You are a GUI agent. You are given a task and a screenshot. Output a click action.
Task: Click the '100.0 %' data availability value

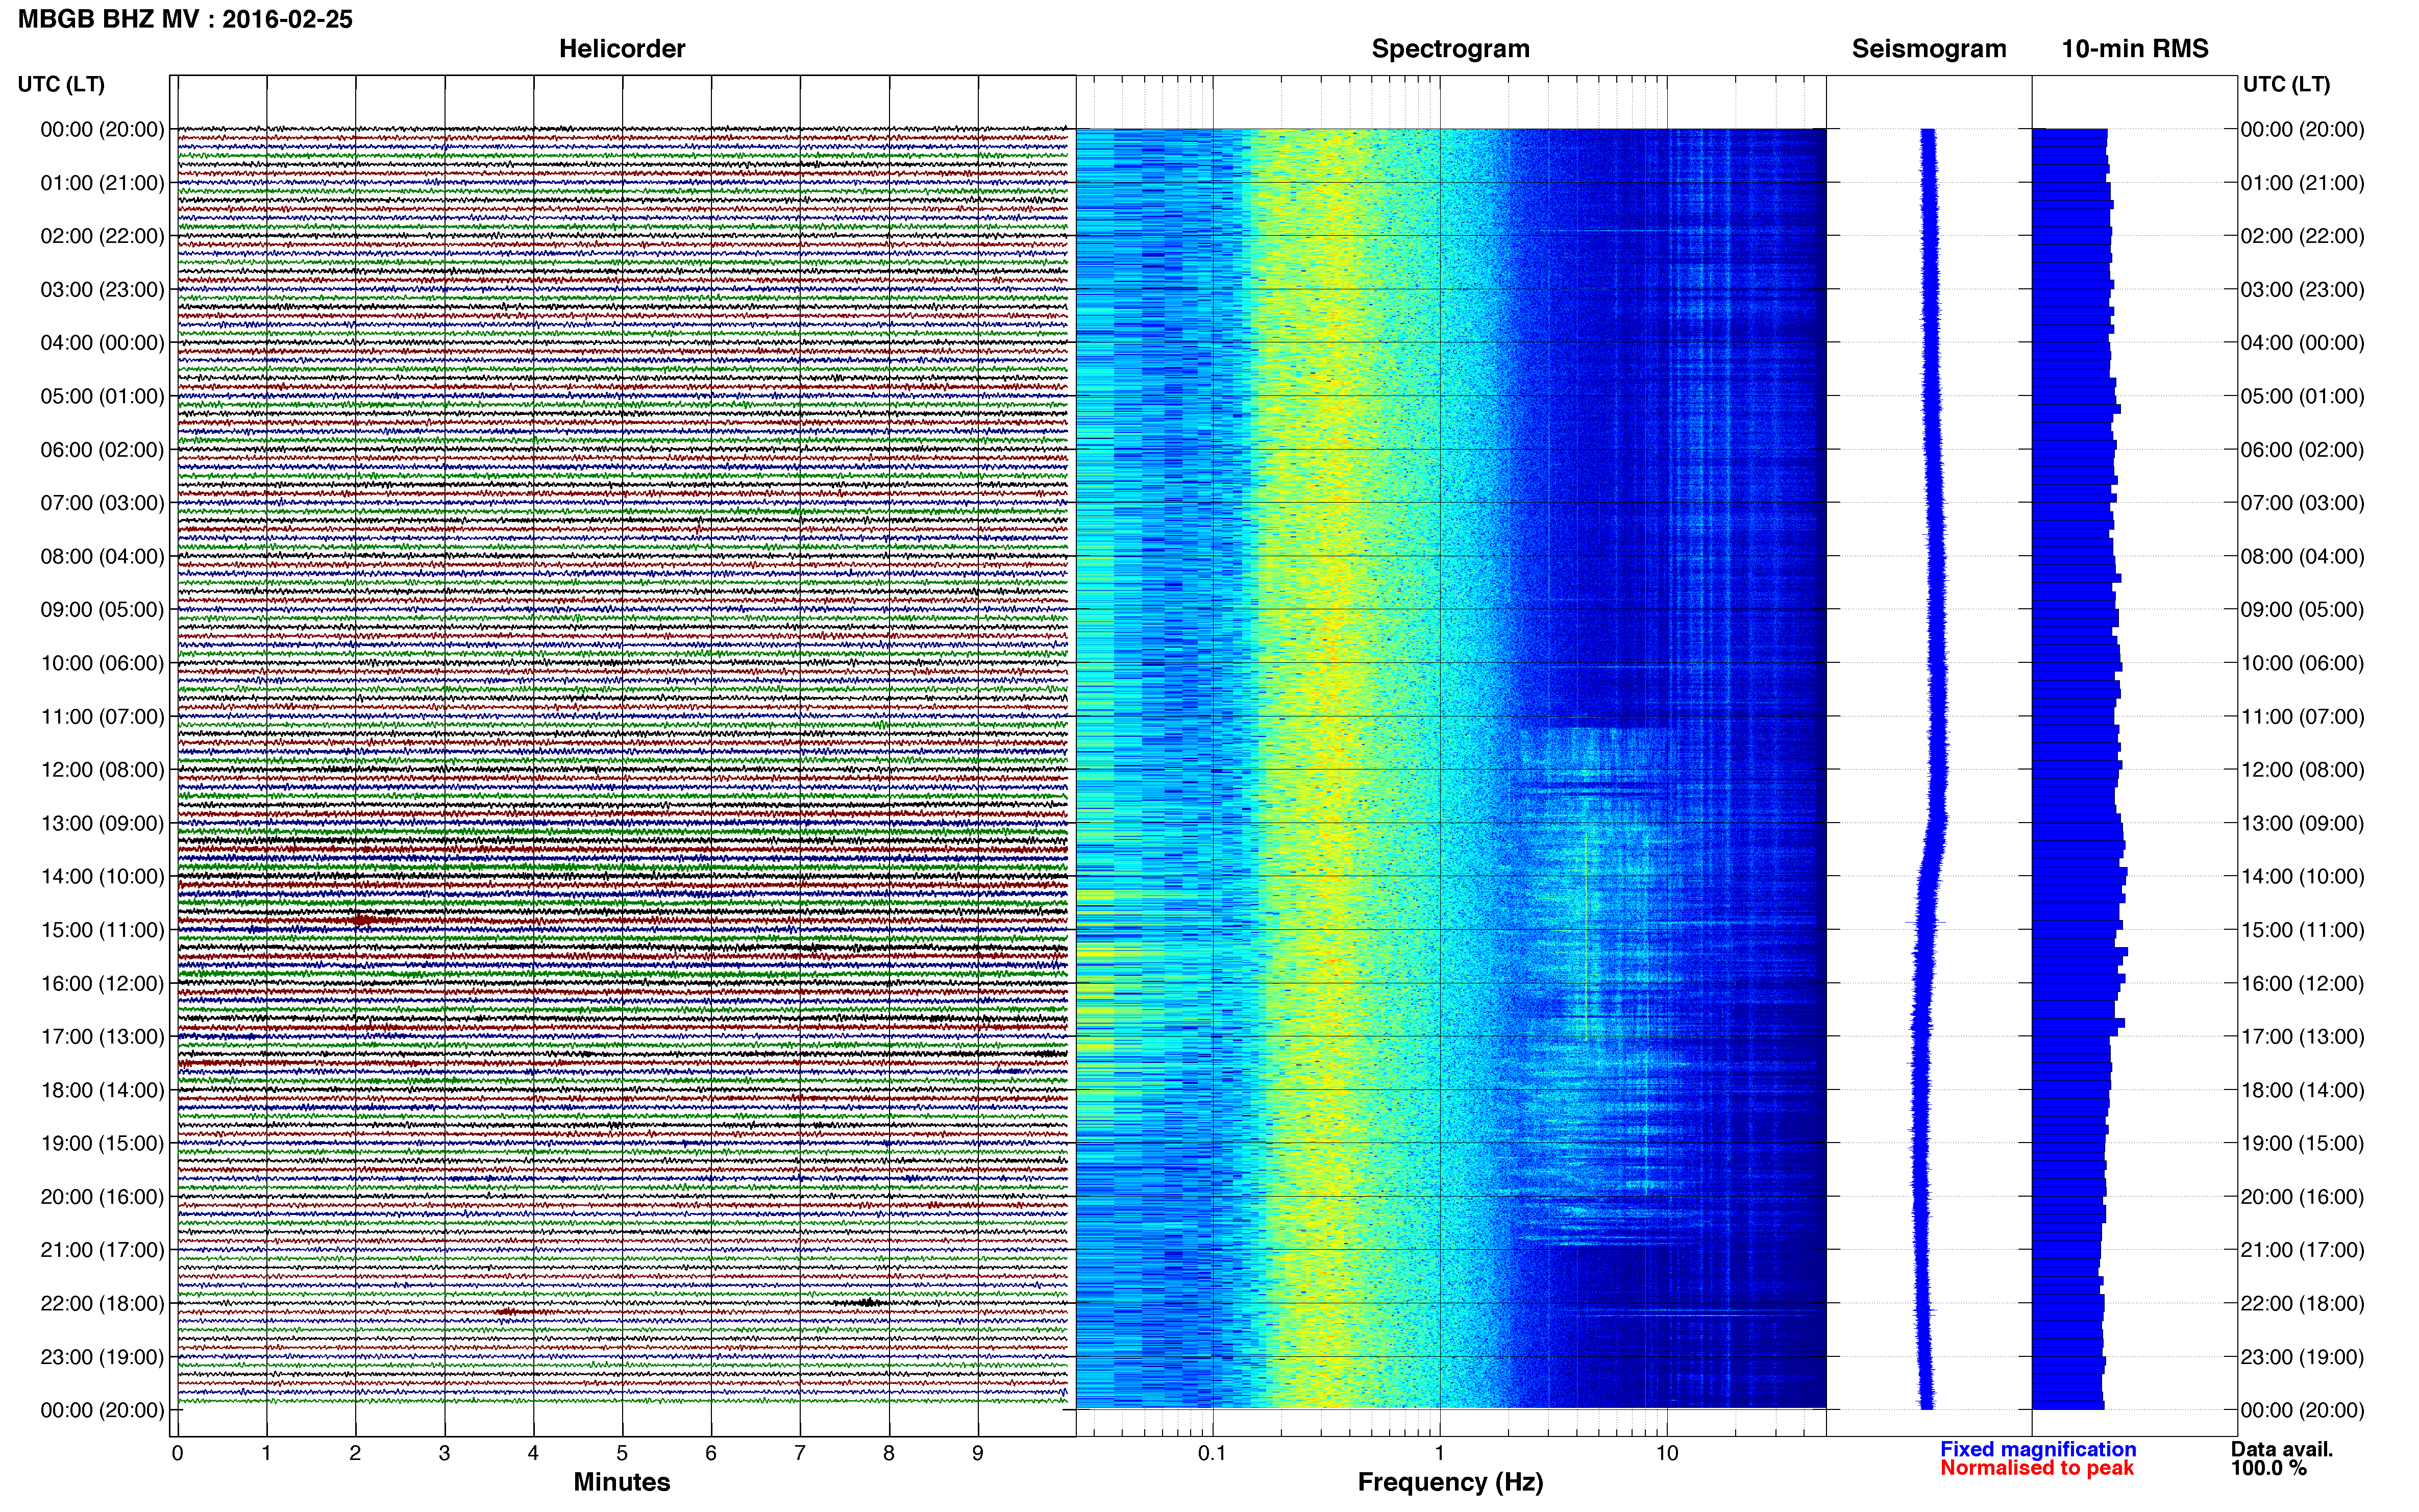(x=2269, y=1468)
